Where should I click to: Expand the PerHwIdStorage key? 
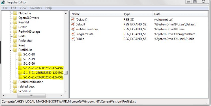tap(11, 32)
